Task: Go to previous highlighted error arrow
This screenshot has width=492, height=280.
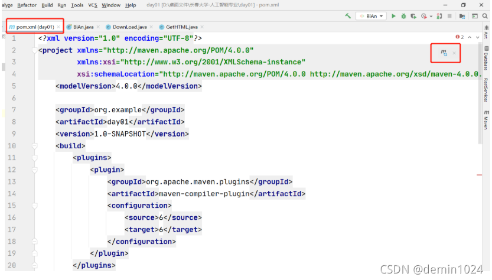Action: (470, 37)
